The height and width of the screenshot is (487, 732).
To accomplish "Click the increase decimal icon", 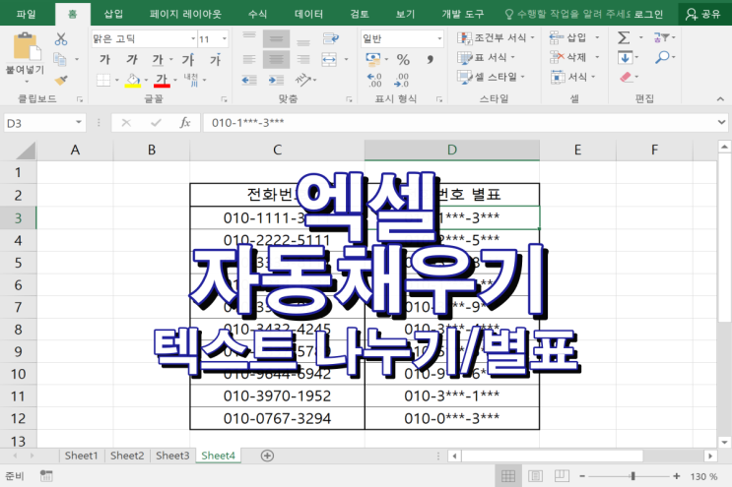I will [x=374, y=80].
